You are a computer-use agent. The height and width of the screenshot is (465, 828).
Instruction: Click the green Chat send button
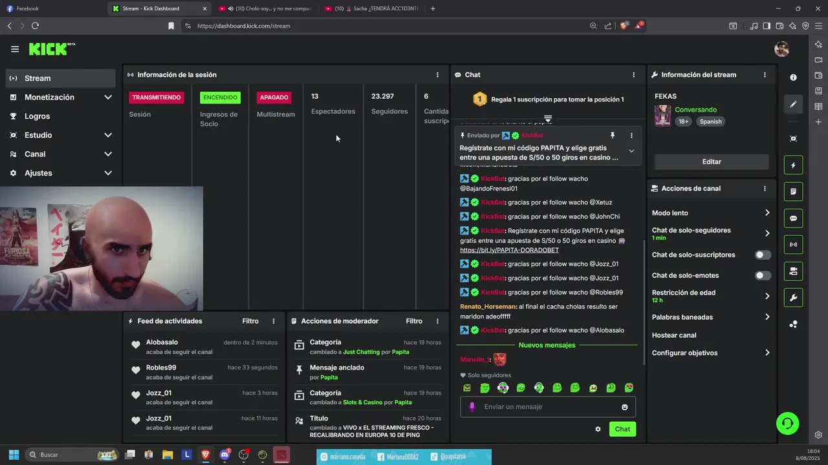tap(622, 429)
